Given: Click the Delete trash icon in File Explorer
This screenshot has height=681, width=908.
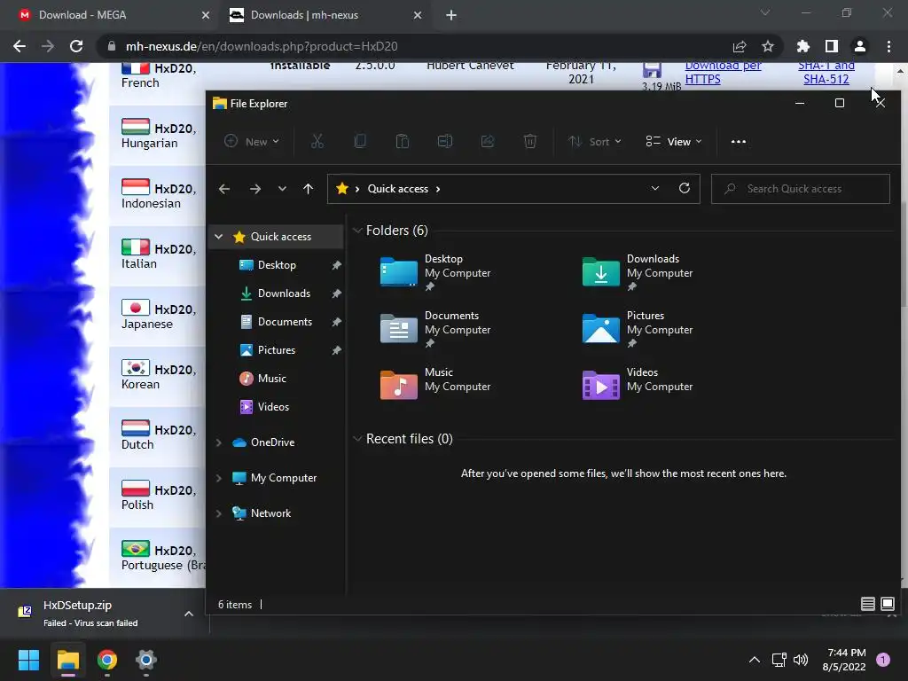Looking at the screenshot, I should (x=530, y=141).
